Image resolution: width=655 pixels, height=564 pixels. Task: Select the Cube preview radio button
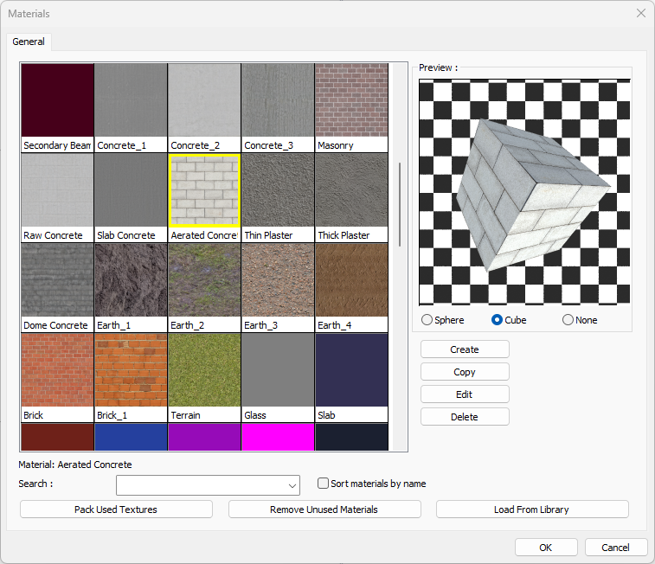point(497,320)
